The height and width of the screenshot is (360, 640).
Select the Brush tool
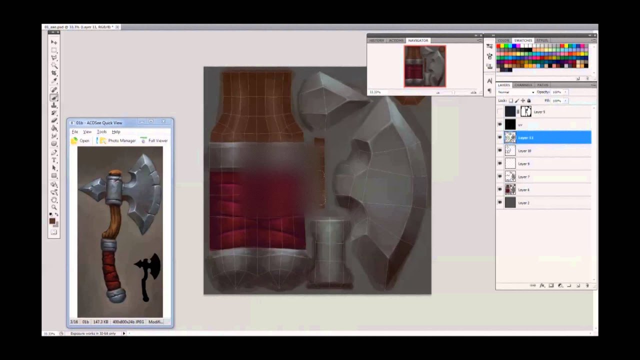tap(54, 96)
